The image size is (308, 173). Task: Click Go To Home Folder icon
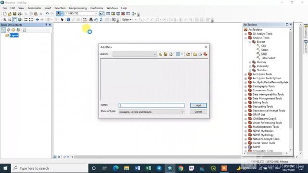tap(166, 54)
